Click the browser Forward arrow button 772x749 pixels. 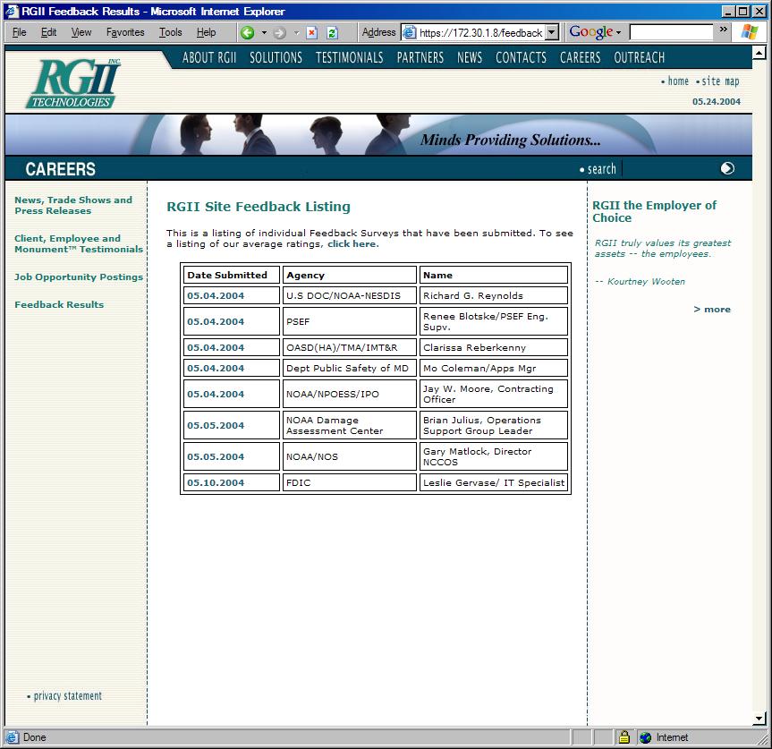(279, 32)
